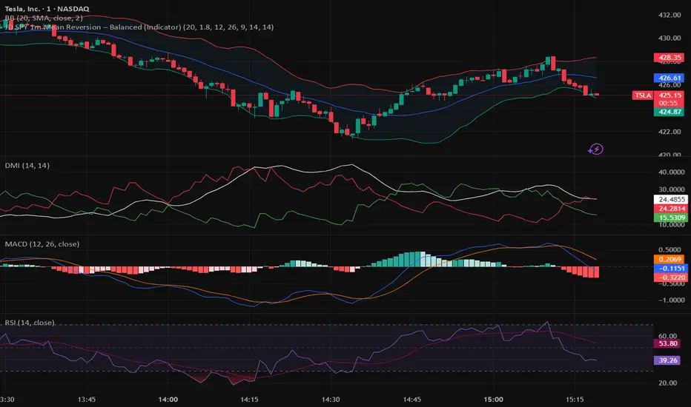The width and height of the screenshot is (691, 407).
Task: Click the -0.3220 histogram value tag
Action: click(x=671, y=277)
